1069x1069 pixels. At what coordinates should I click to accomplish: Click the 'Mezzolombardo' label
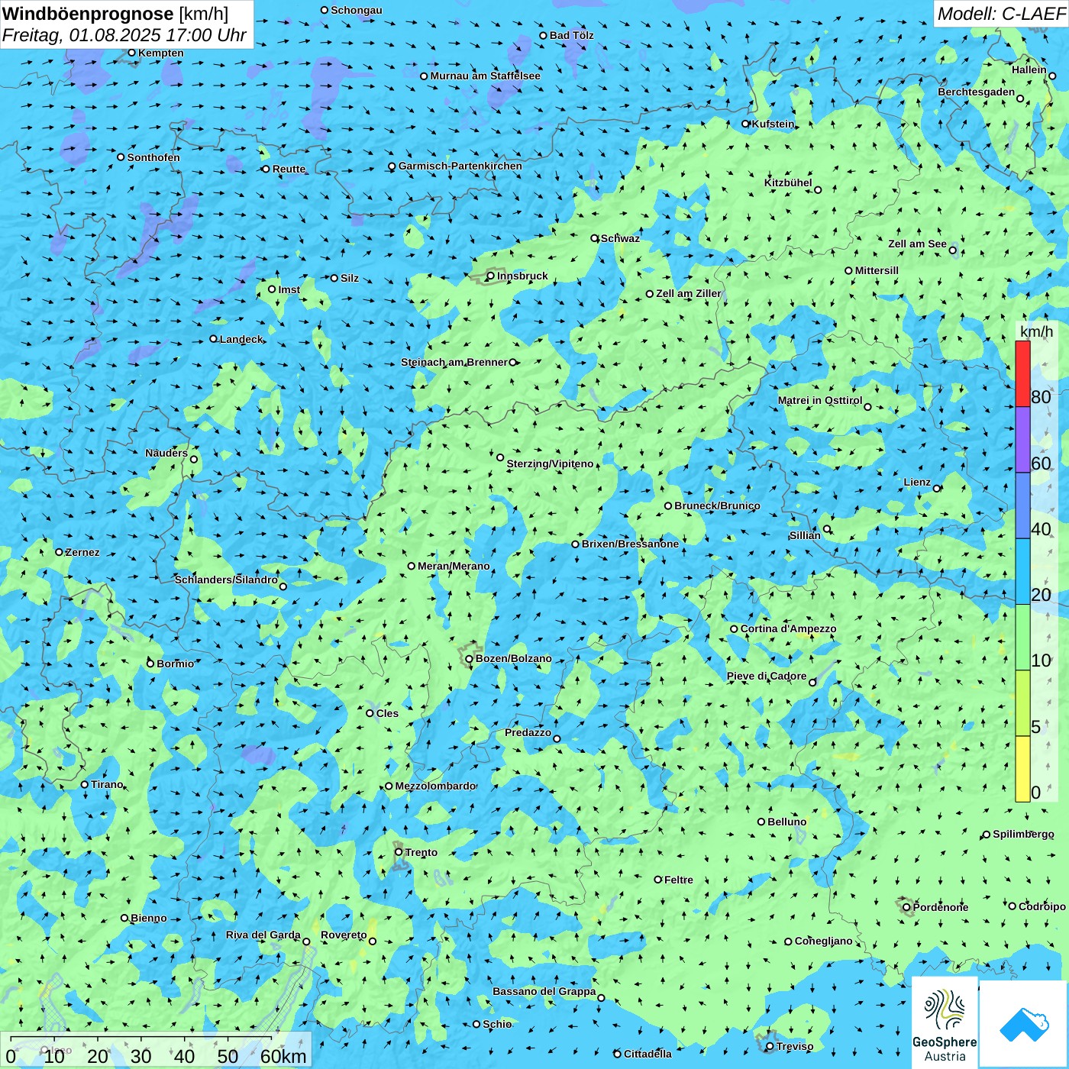[x=435, y=786]
